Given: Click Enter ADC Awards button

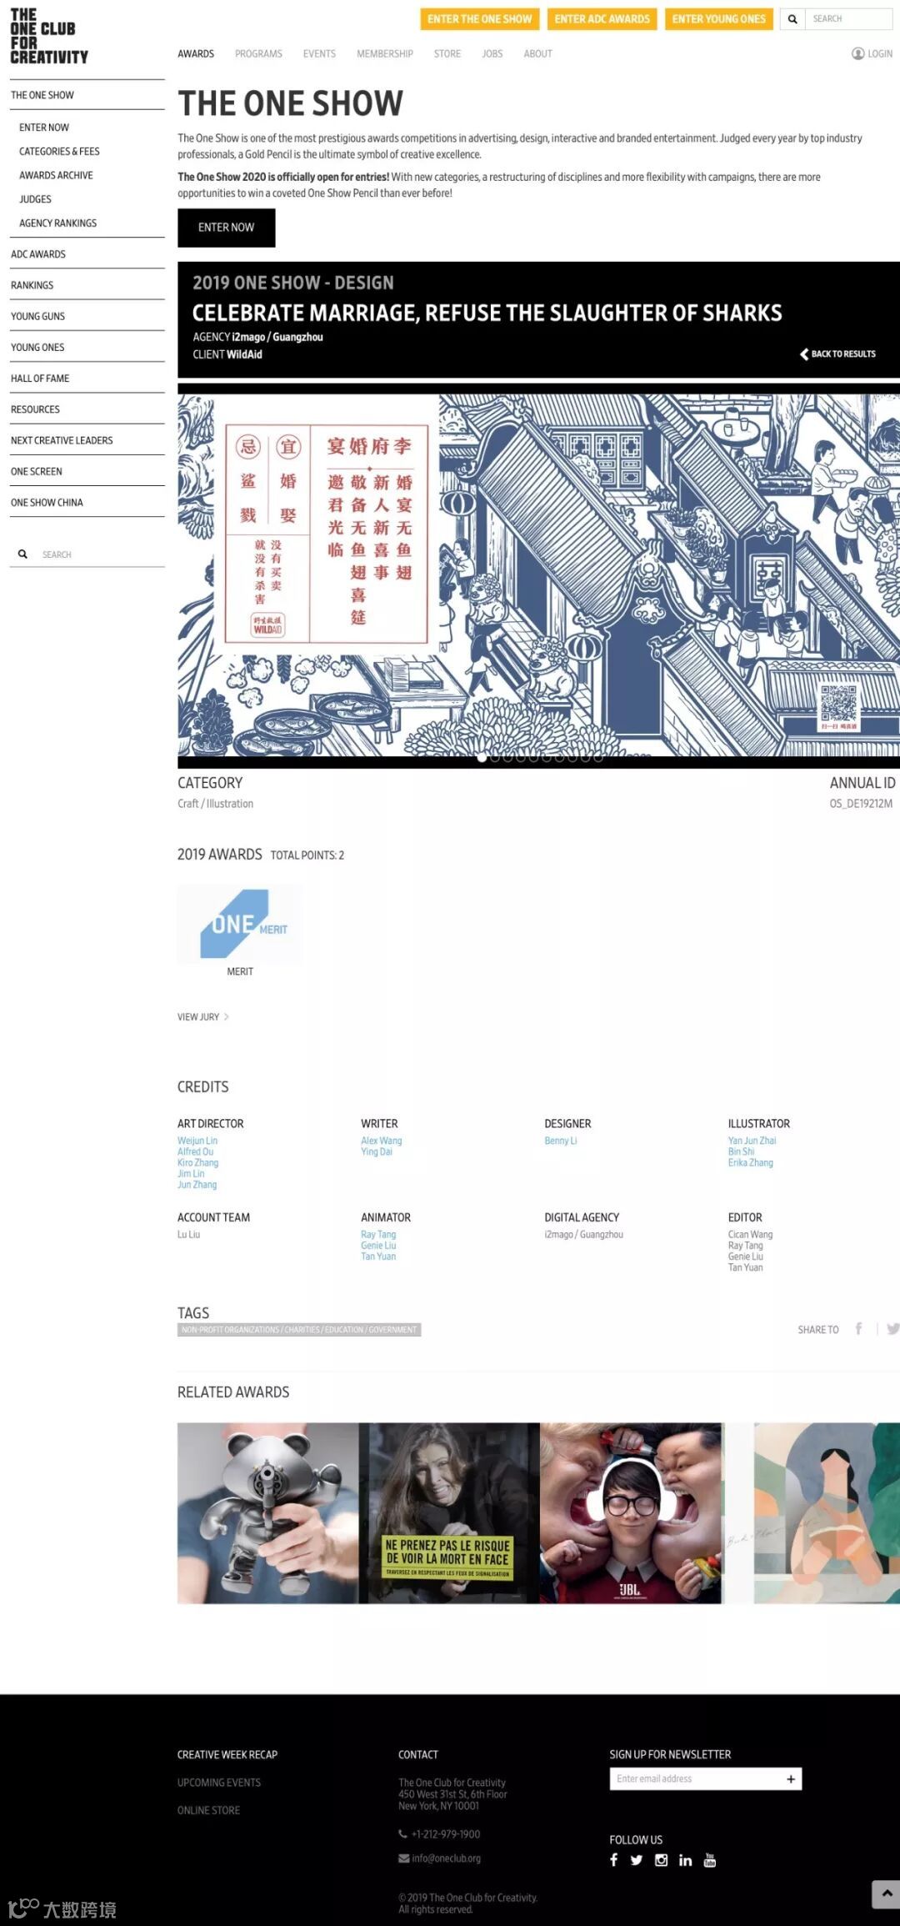Looking at the screenshot, I should [602, 19].
